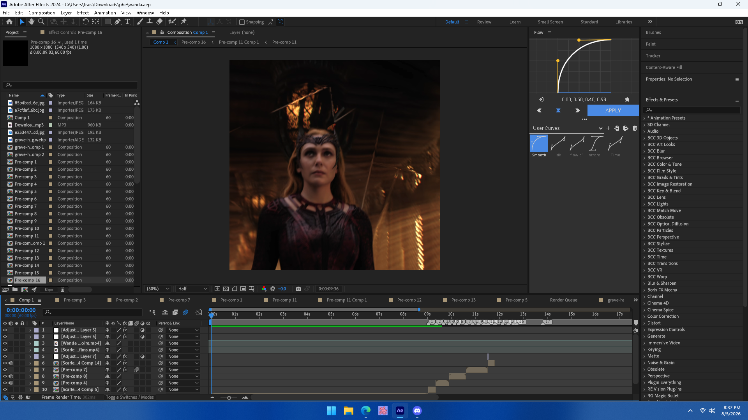Enable motion blur for all layers

click(185, 312)
